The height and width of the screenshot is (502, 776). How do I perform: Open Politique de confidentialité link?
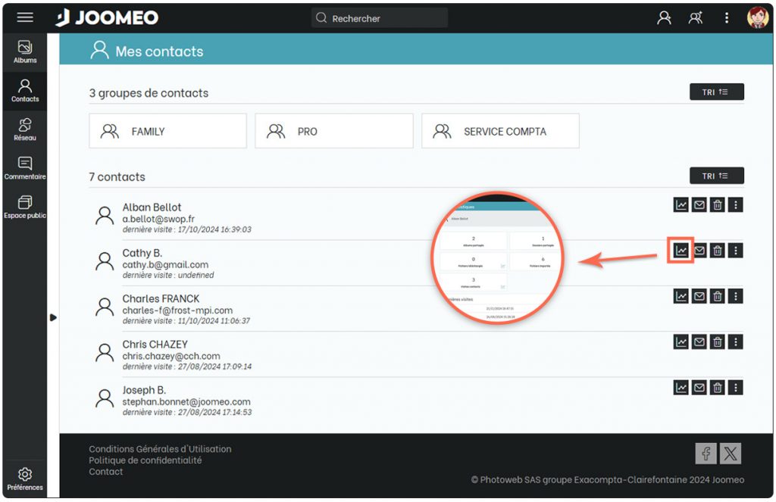(145, 460)
